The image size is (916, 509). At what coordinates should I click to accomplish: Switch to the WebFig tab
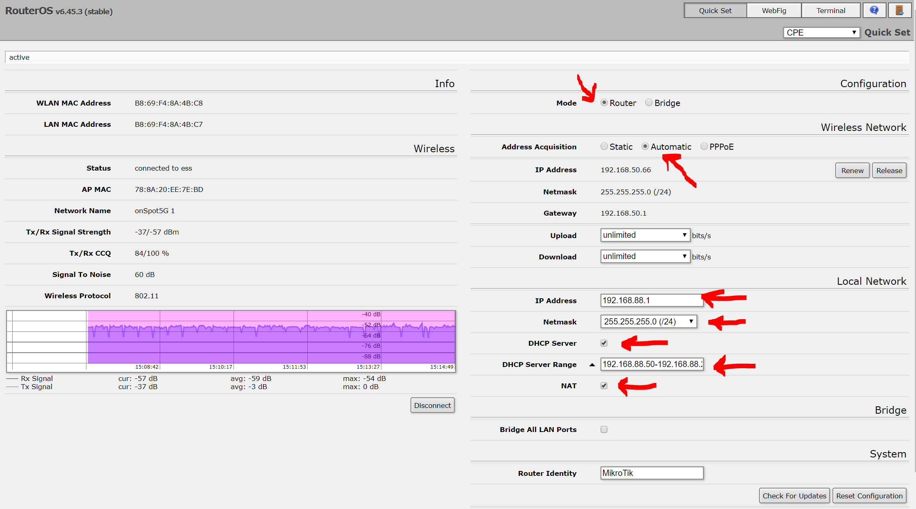(x=774, y=11)
